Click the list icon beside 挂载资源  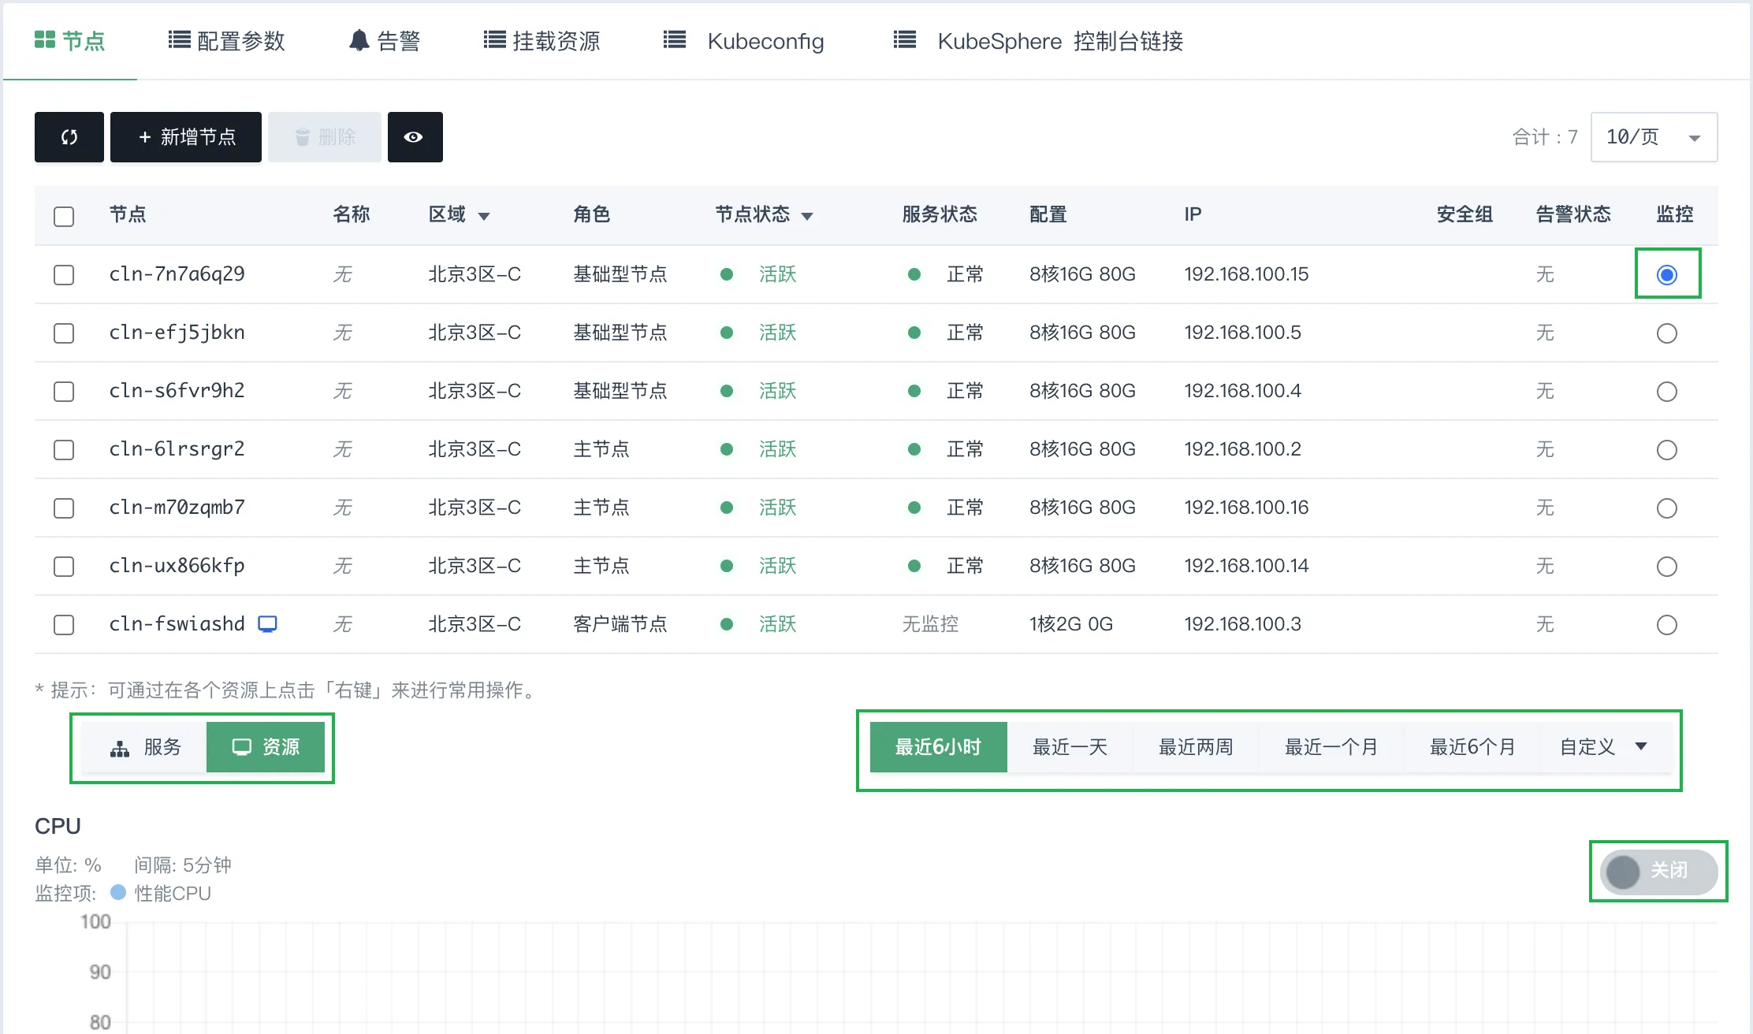[495, 40]
